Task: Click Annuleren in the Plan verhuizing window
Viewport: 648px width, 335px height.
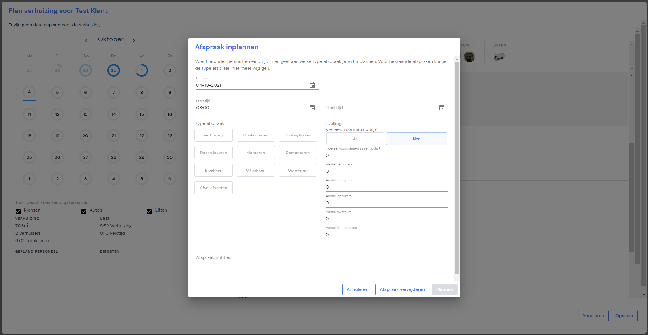Action: [x=593, y=316]
